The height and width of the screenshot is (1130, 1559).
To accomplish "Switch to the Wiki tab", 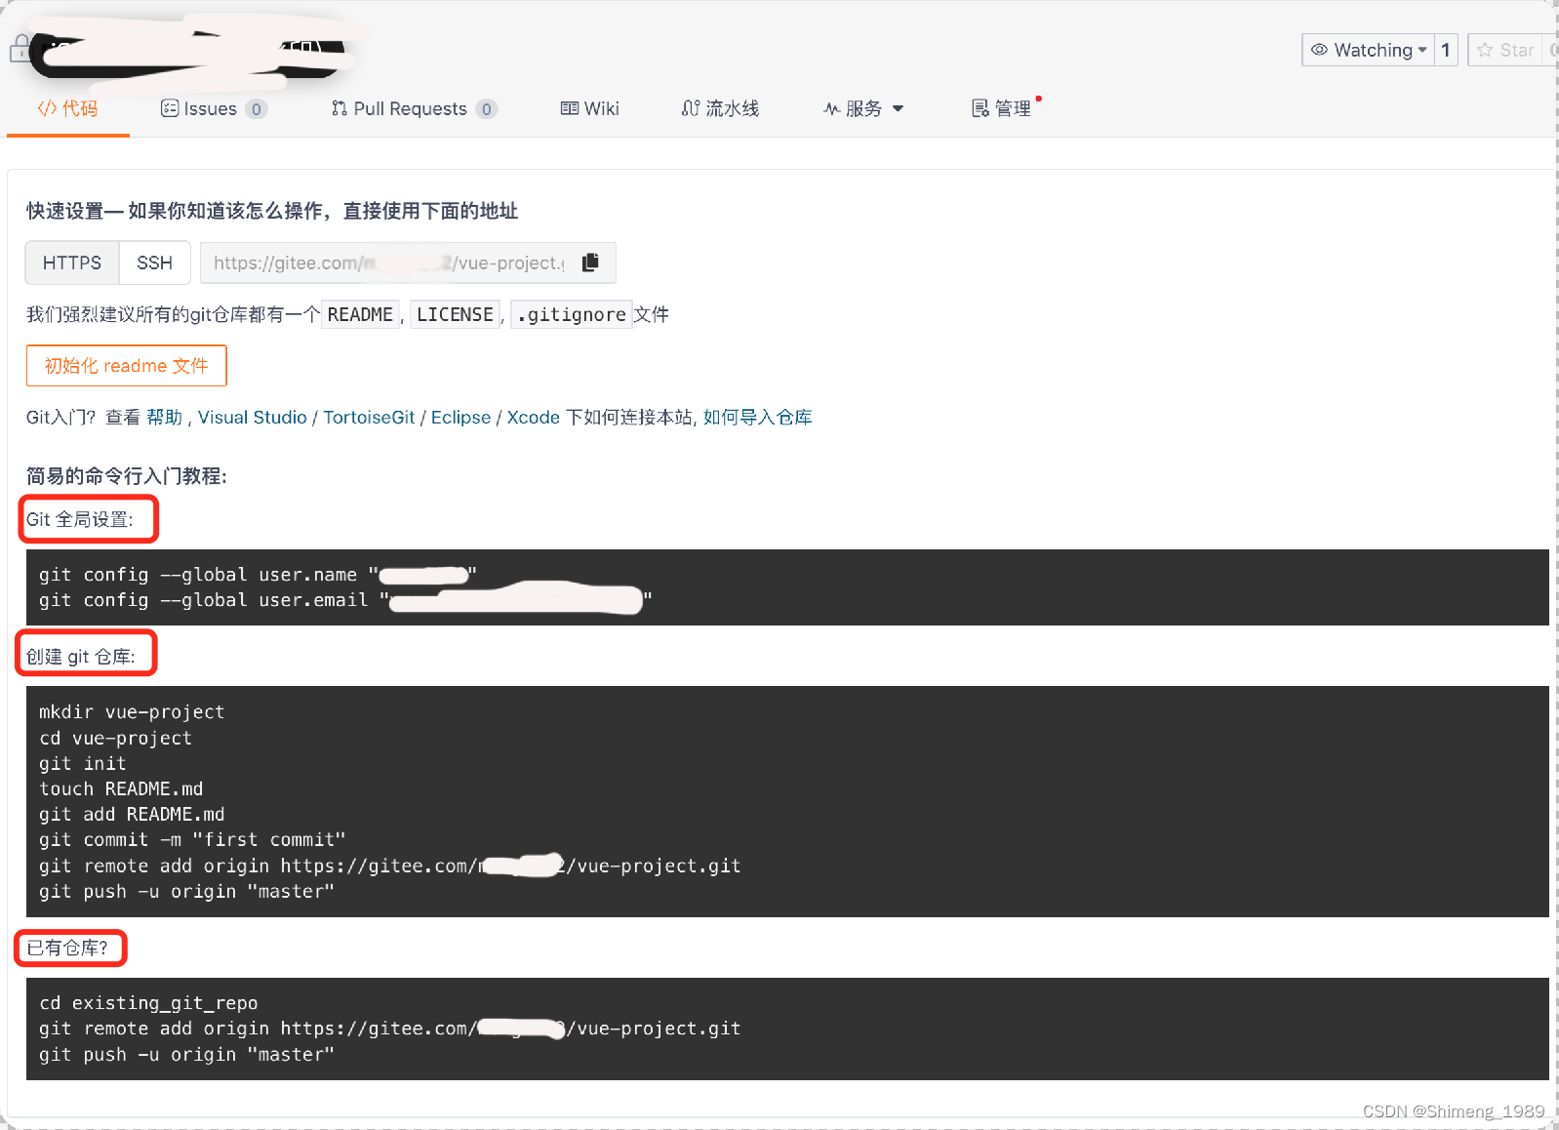I will pos(589,108).
